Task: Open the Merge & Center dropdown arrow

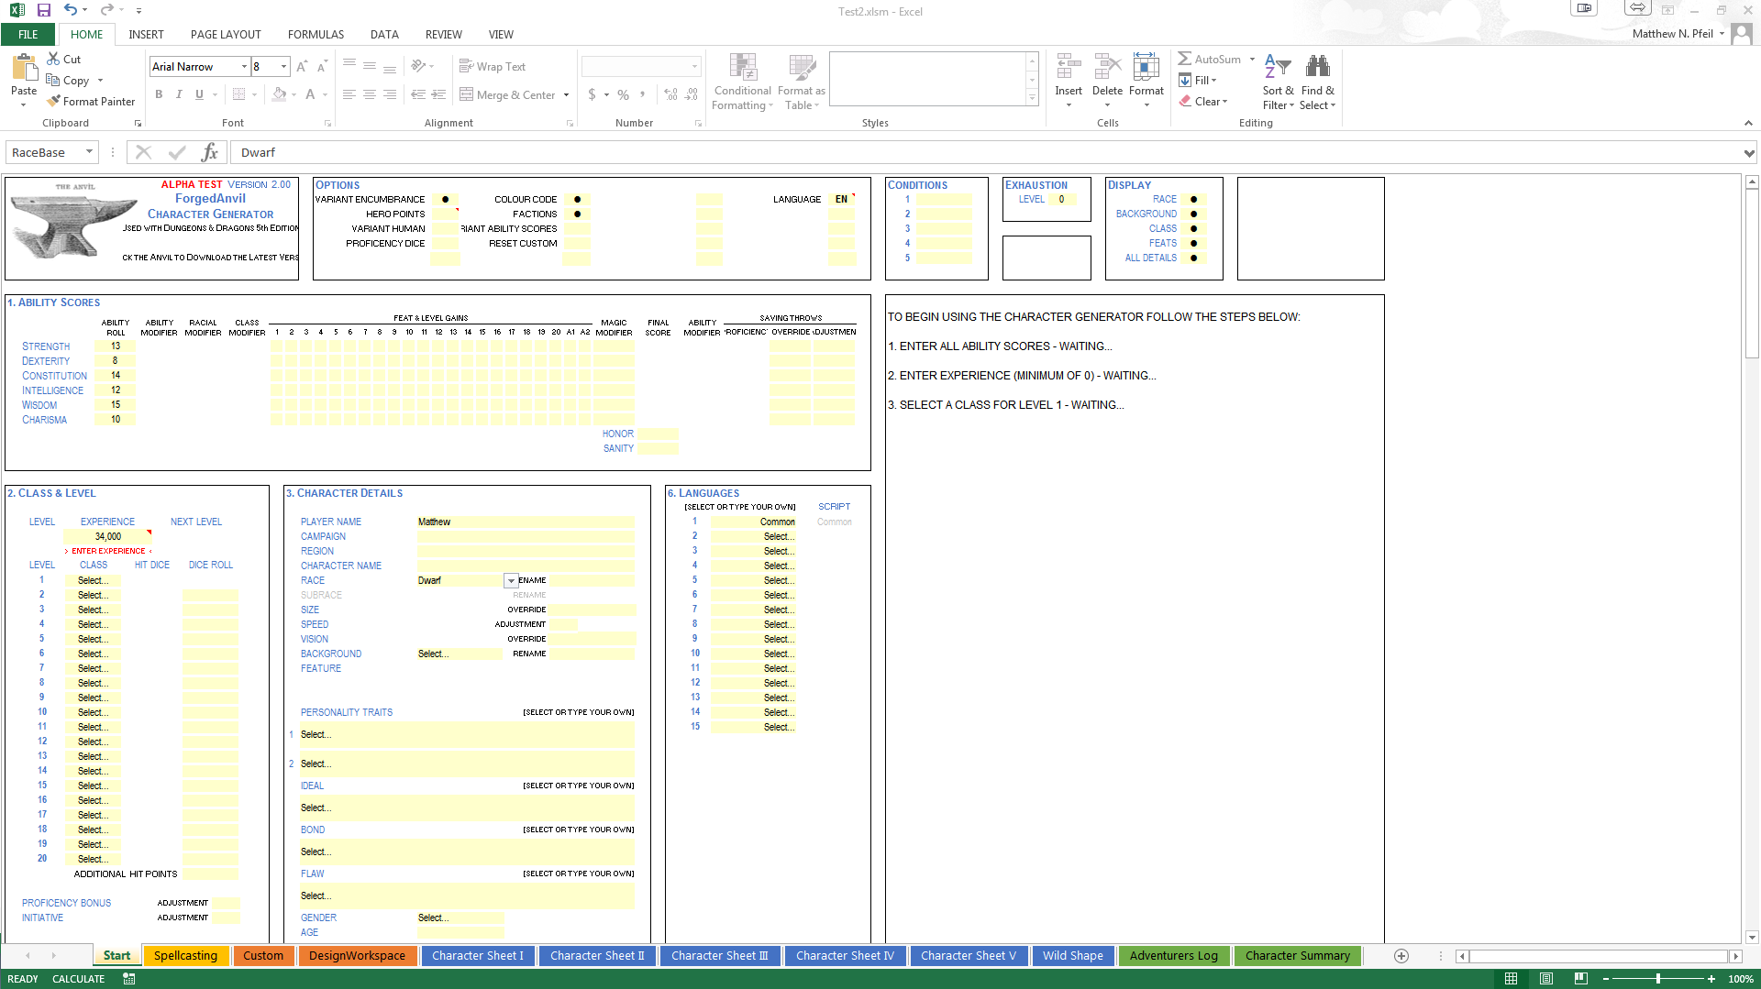Action: coord(566,95)
